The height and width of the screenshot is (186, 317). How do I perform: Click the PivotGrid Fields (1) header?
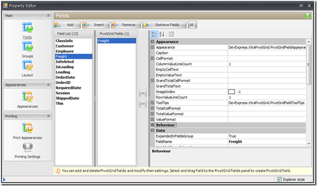click(116, 33)
